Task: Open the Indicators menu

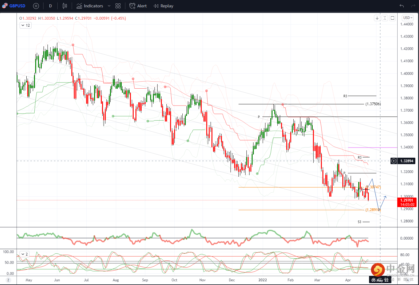Action: pyautogui.click(x=90, y=6)
